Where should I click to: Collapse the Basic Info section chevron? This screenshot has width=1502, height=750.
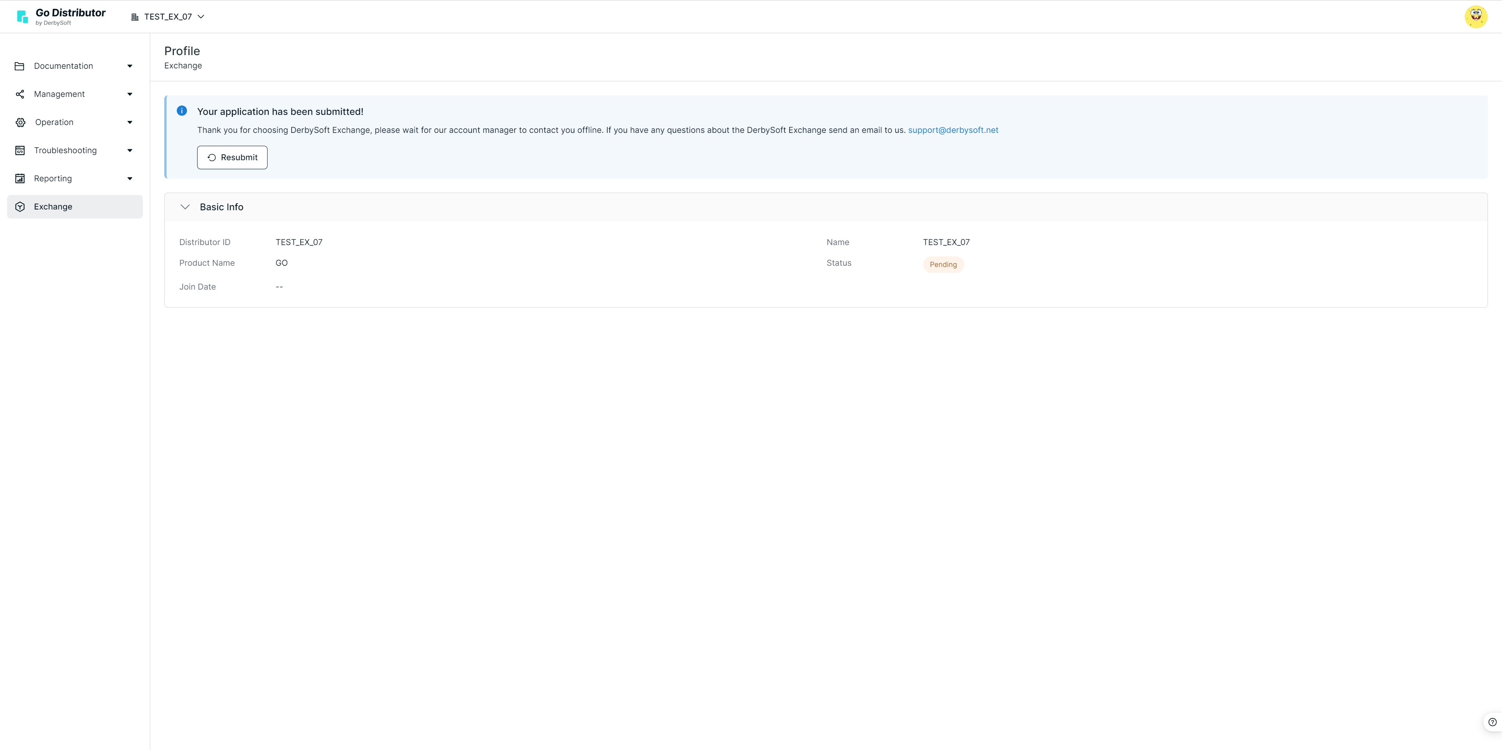[x=185, y=207]
